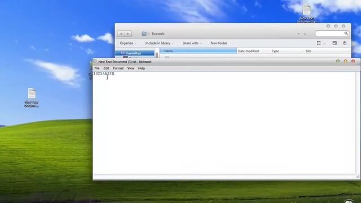
Task: Open the Organize dropdown in explorer
Action: [x=128, y=43]
